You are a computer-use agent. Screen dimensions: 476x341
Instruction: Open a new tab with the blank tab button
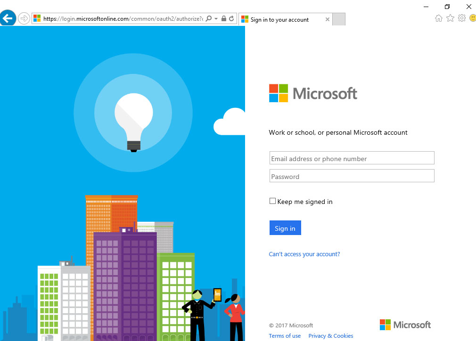(x=339, y=19)
